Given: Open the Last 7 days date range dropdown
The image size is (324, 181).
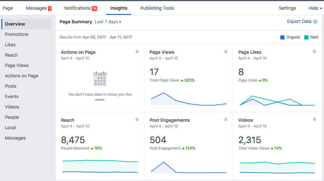Looking at the screenshot, I should pos(108,22).
